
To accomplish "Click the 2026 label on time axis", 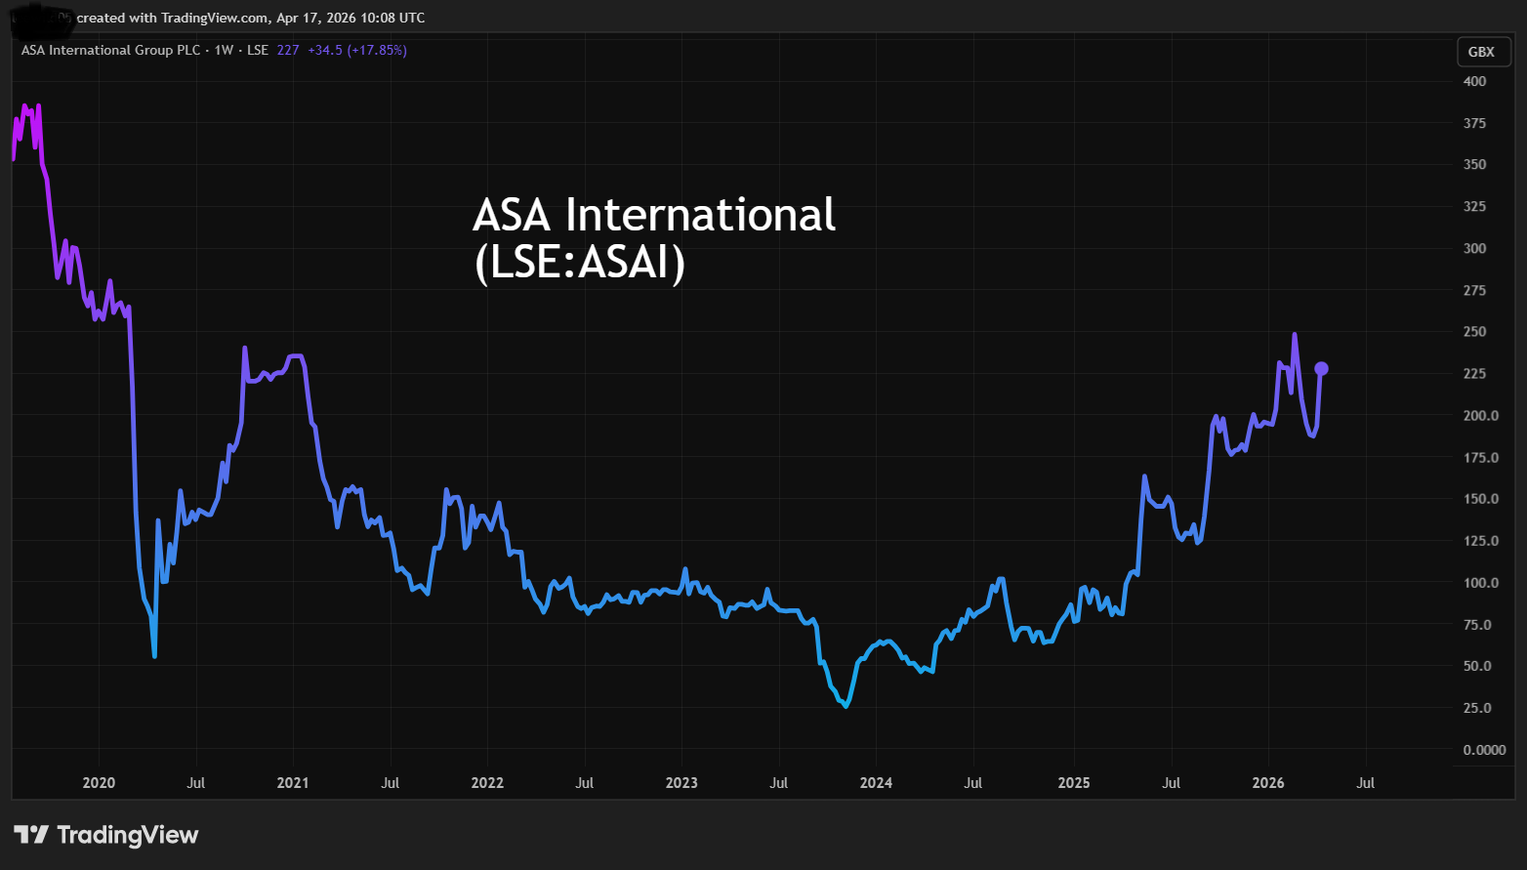I will [1267, 782].
